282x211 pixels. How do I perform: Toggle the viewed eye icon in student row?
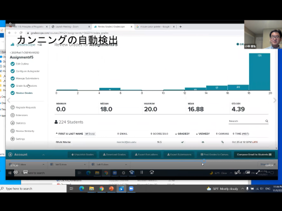(203, 142)
